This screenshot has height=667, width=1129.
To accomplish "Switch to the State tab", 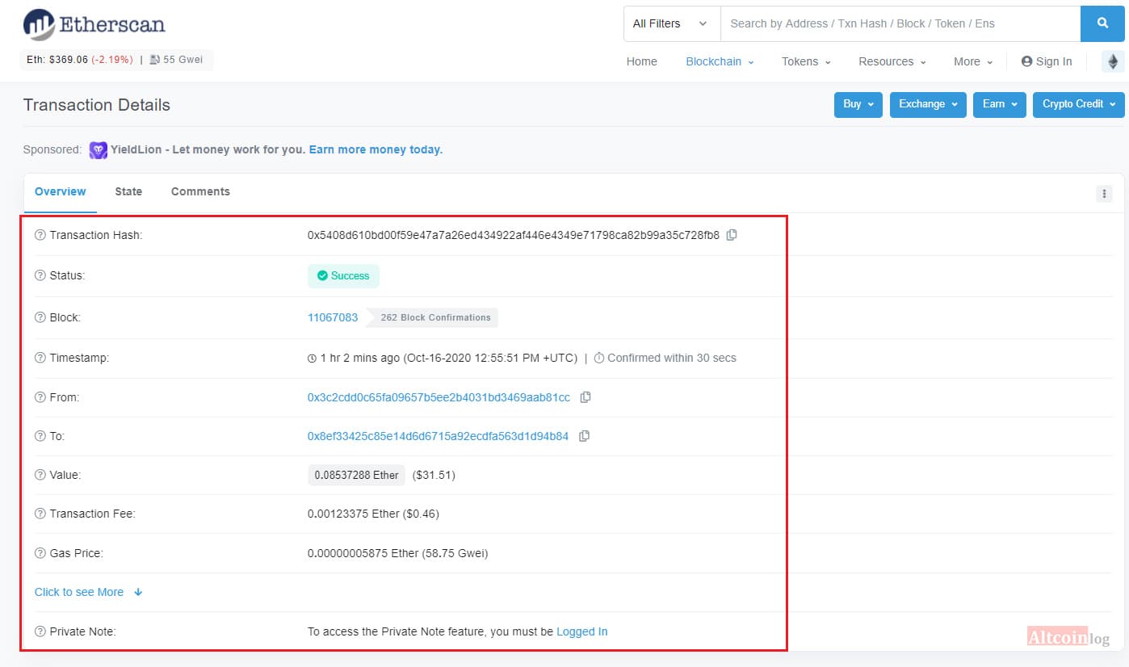I will pyautogui.click(x=128, y=191).
